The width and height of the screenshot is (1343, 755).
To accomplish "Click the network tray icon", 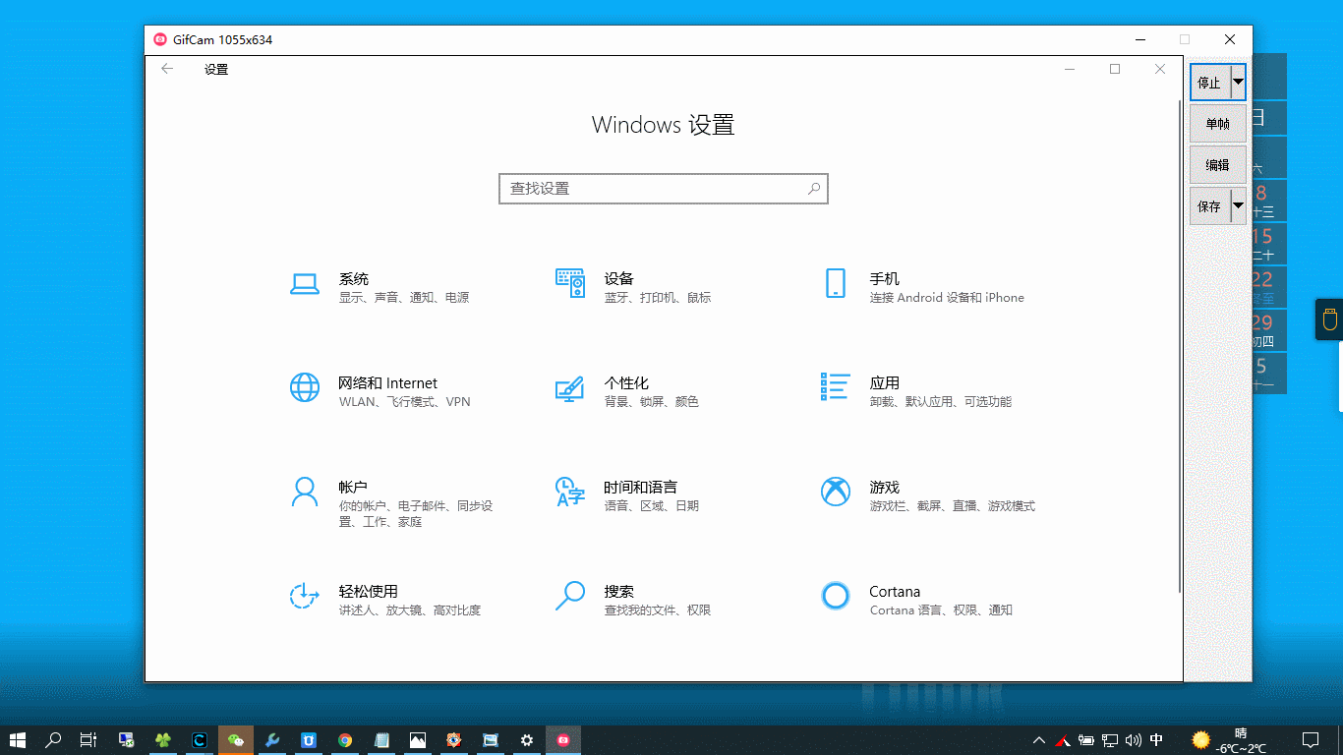I will [1110, 740].
